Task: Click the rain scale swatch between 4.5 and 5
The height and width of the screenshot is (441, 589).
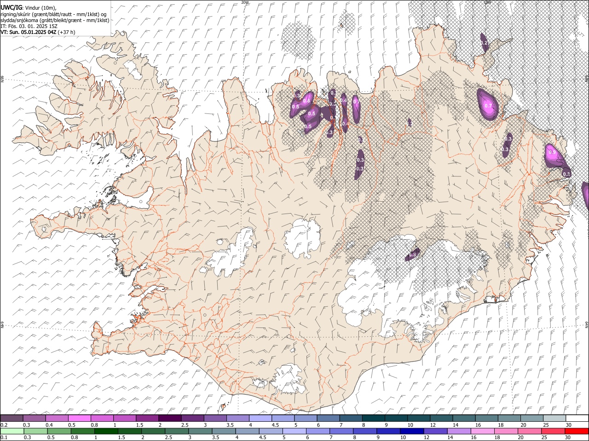Action: click(x=271, y=431)
